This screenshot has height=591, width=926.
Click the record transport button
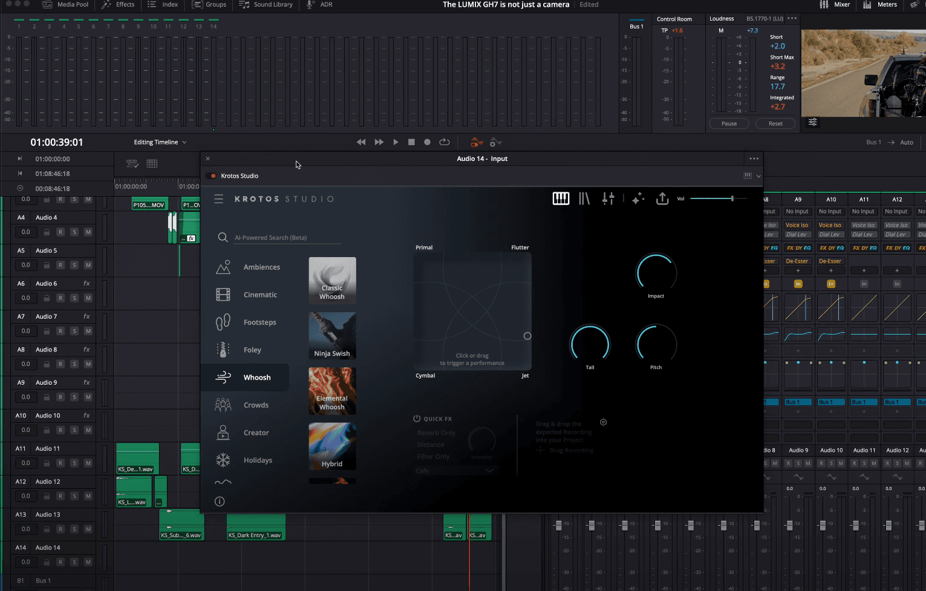tap(427, 142)
